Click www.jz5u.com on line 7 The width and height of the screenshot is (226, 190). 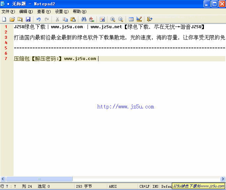[80, 59]
